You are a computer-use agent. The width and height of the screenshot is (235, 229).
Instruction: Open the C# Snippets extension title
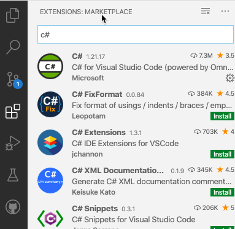(94, 209)
